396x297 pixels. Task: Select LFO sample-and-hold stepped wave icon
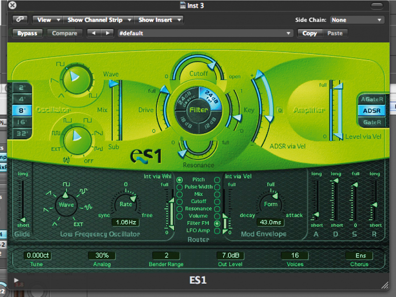pyautogui.click(x=83, y=191)
